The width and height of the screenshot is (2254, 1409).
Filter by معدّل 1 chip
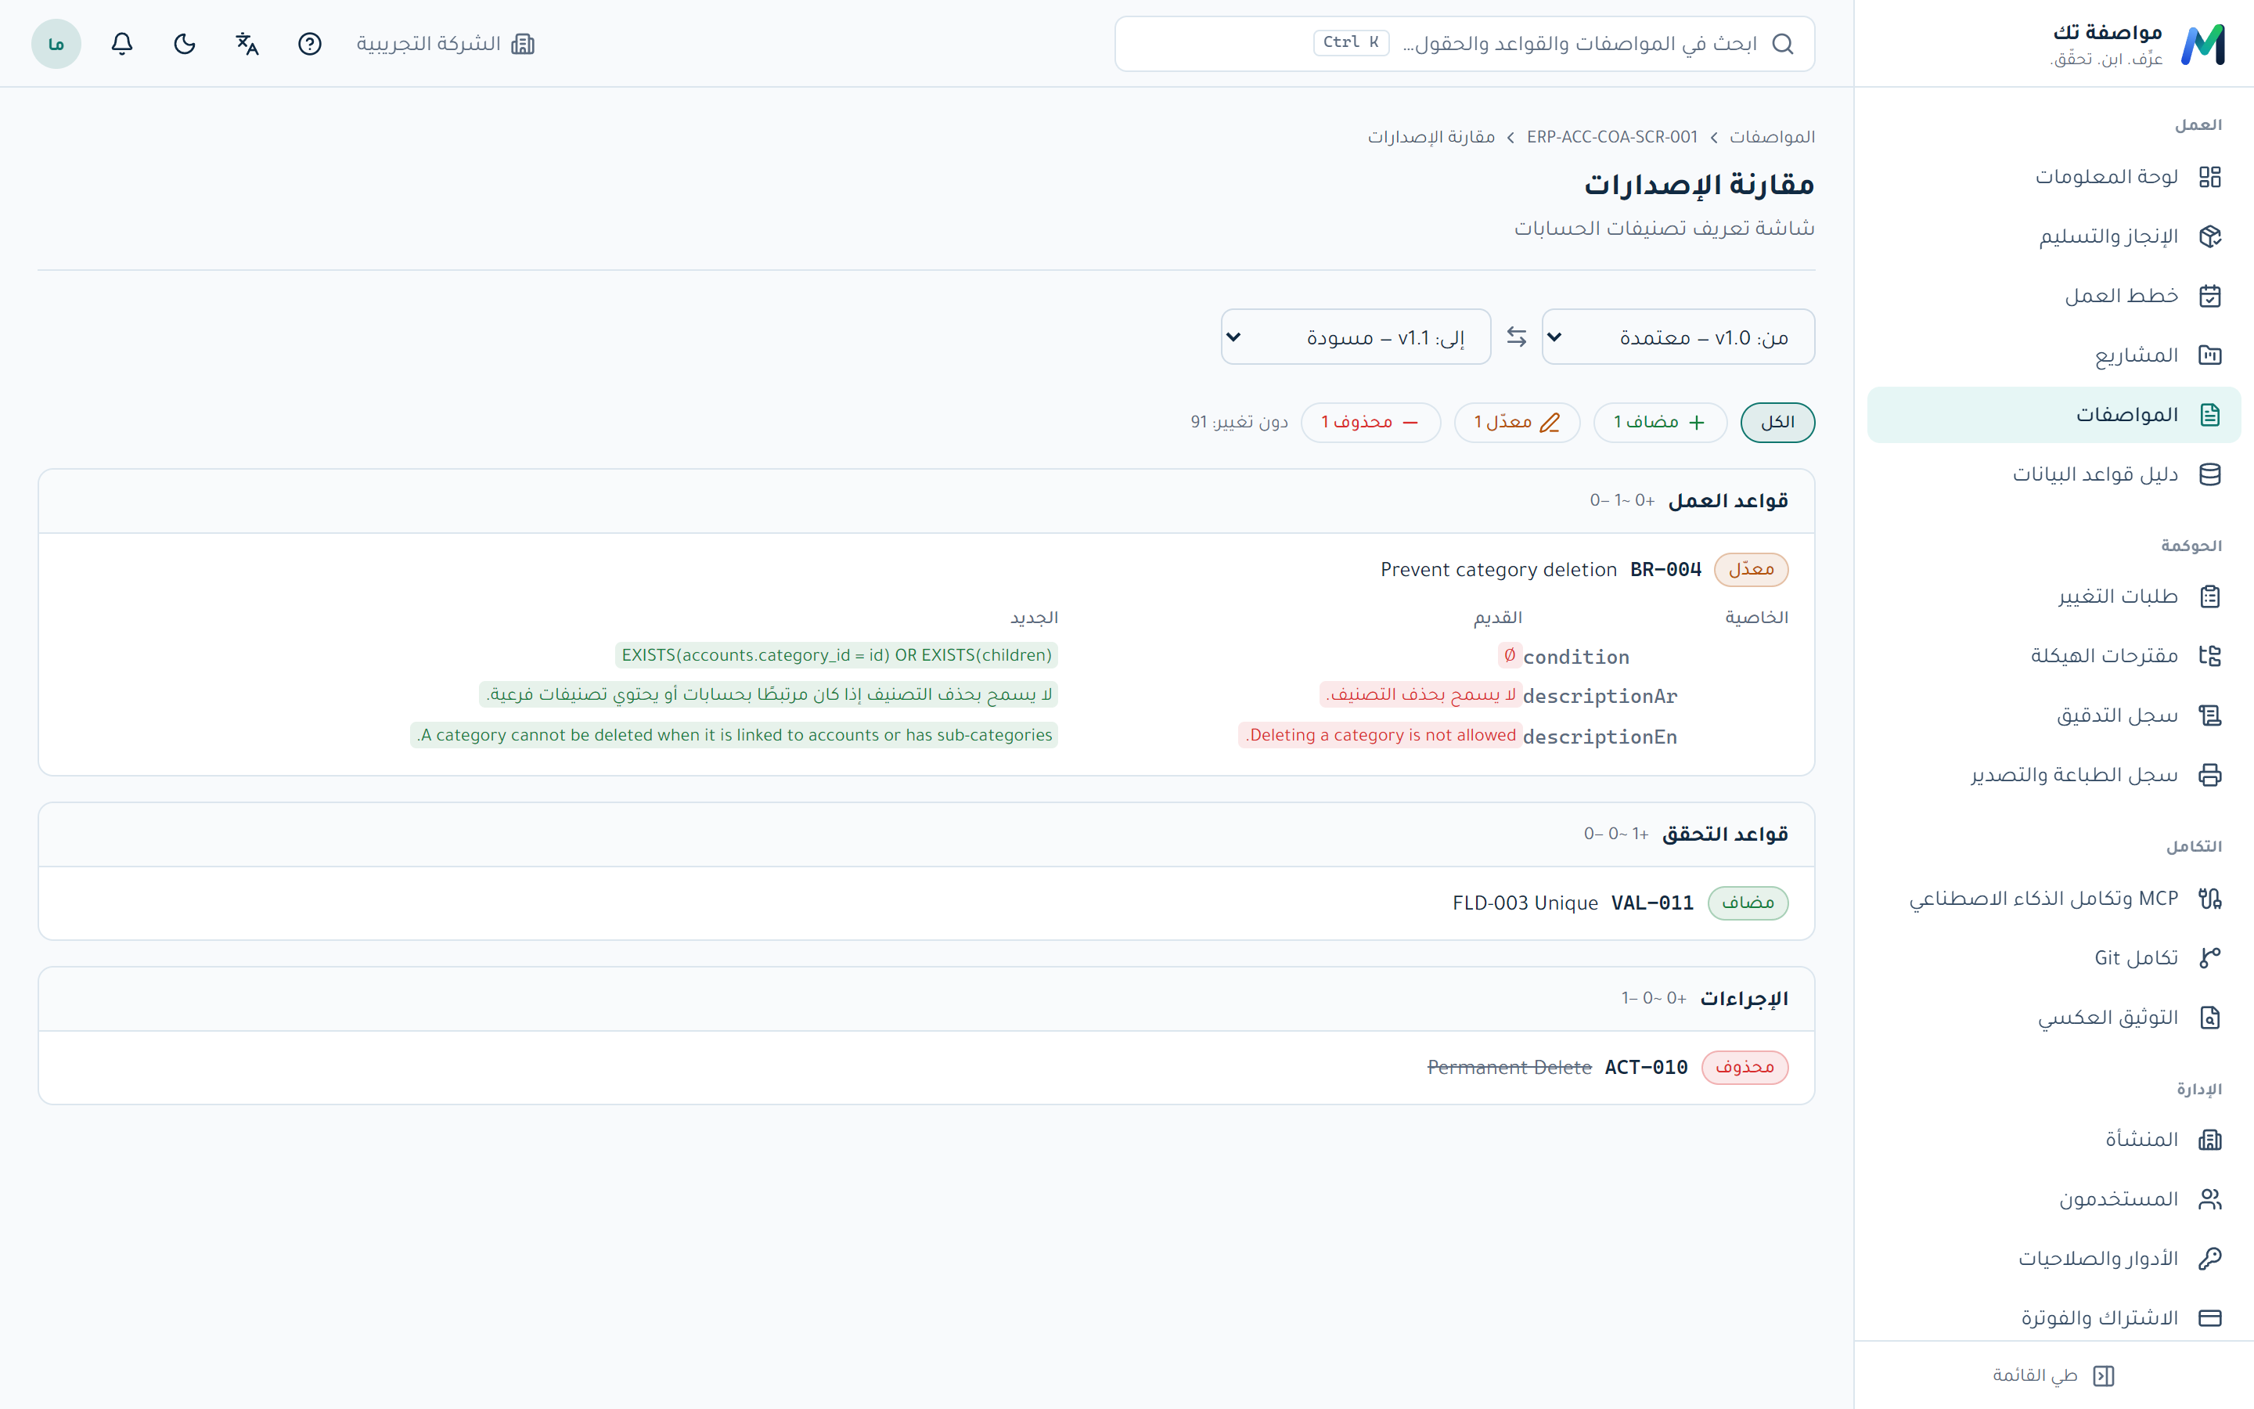[1516, 422]
